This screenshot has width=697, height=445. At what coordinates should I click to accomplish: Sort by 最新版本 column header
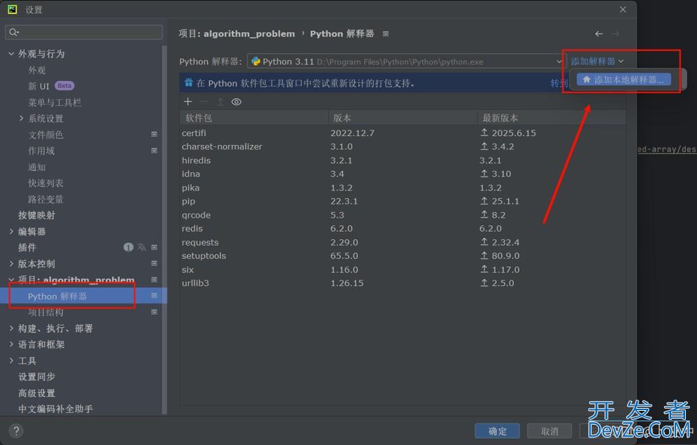pyautogui.click(x=551, y=118)
